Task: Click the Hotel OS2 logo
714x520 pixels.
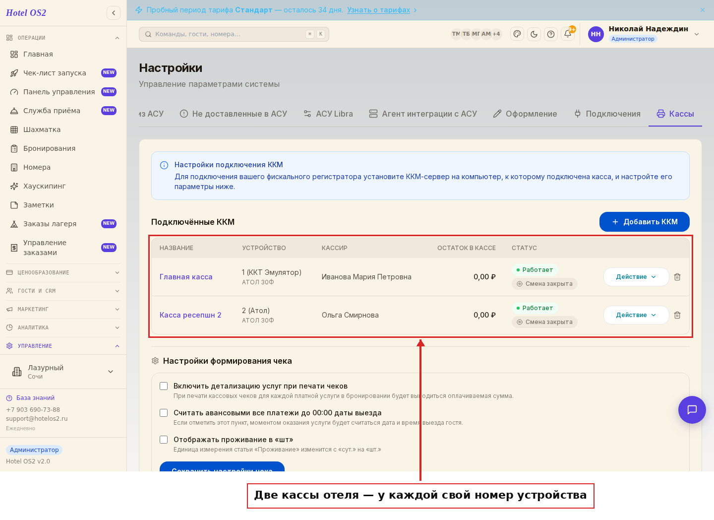Action: (26, 13)
